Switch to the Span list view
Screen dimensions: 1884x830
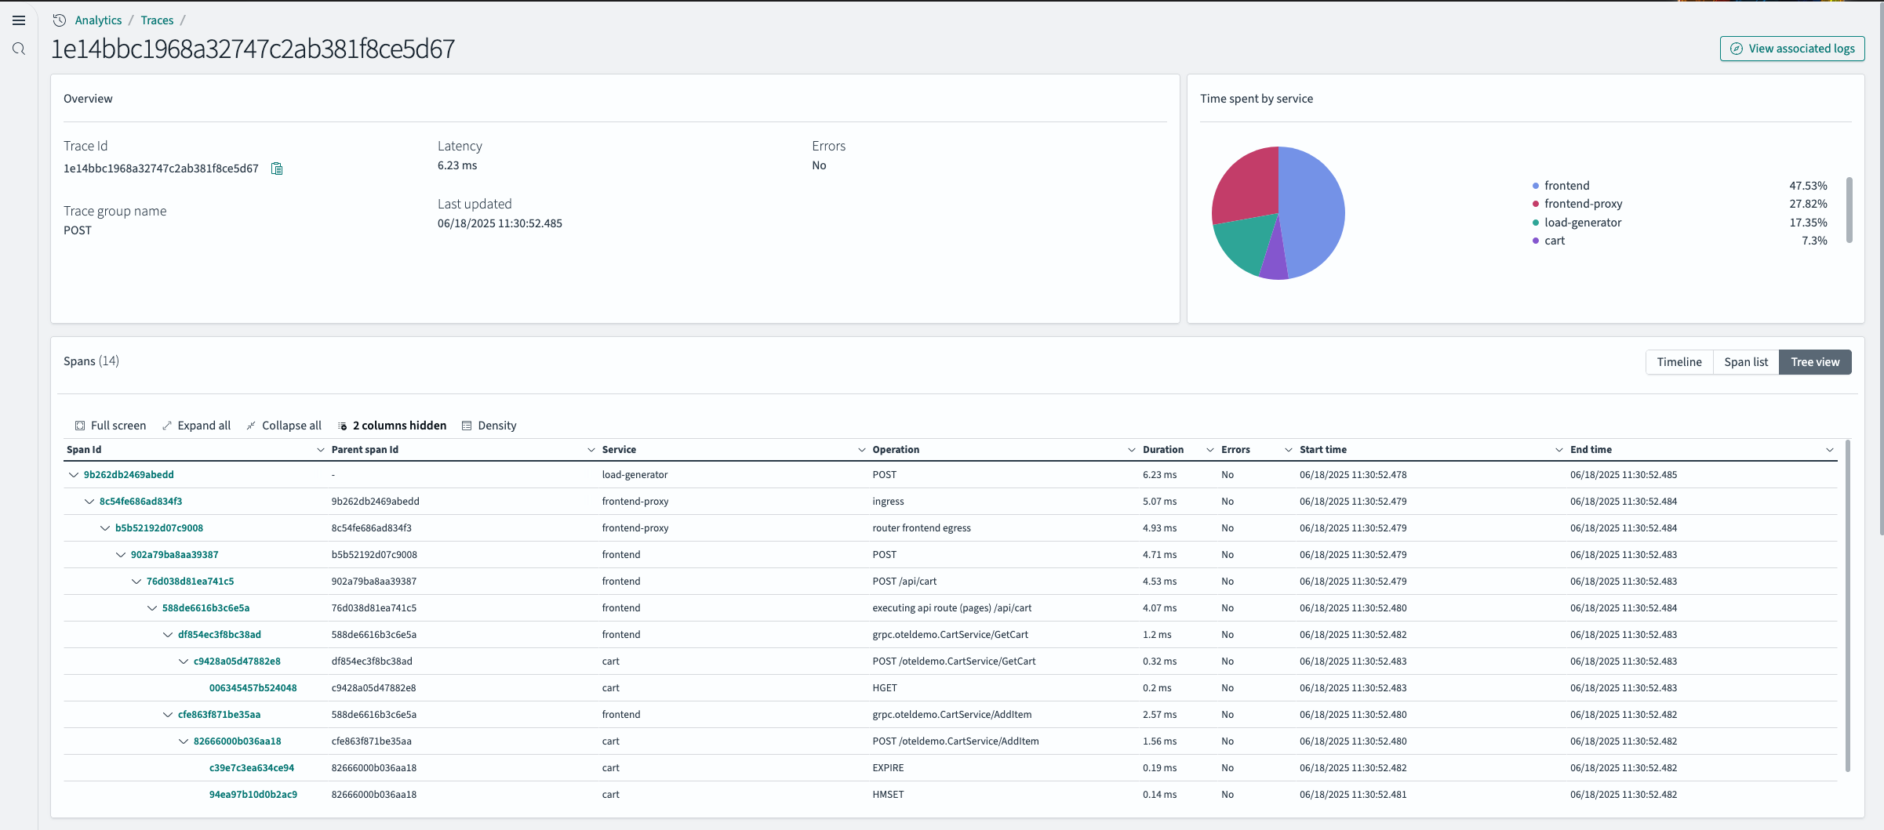point(1746,361)
